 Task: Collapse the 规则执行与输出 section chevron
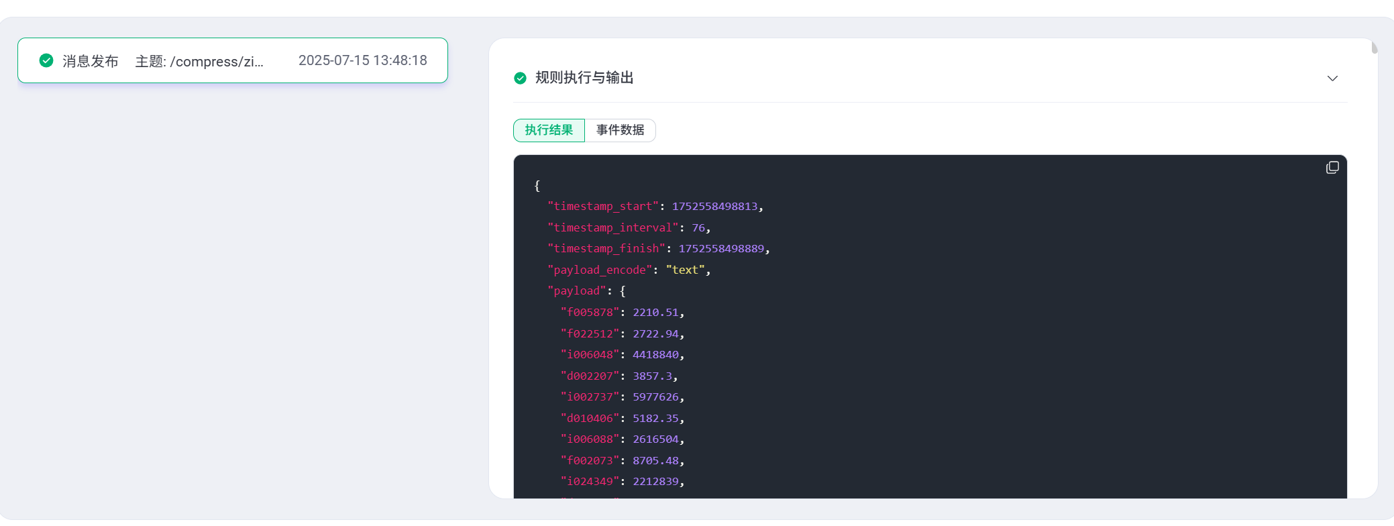tap(1332, 78)
